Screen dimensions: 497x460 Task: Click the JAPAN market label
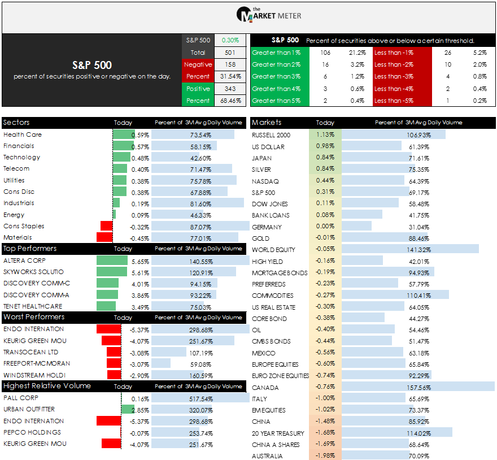(261, 158)
